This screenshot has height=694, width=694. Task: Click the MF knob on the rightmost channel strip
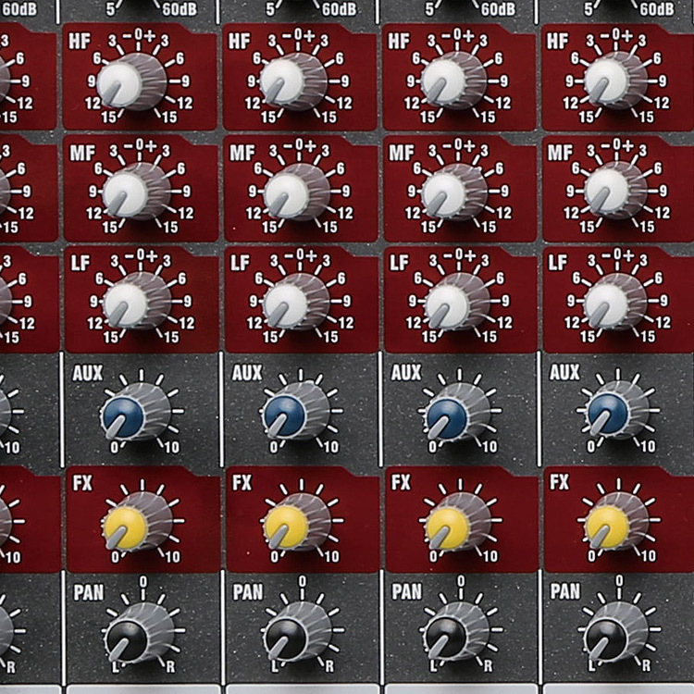(x=616, y=191)
